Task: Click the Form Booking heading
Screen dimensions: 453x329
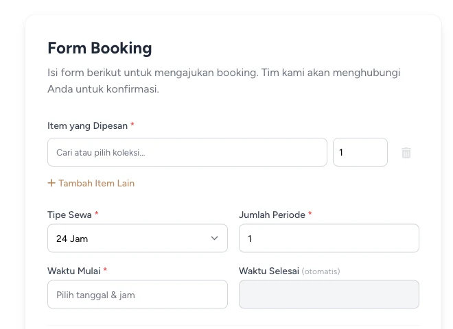Action: (x=100, y=48)
